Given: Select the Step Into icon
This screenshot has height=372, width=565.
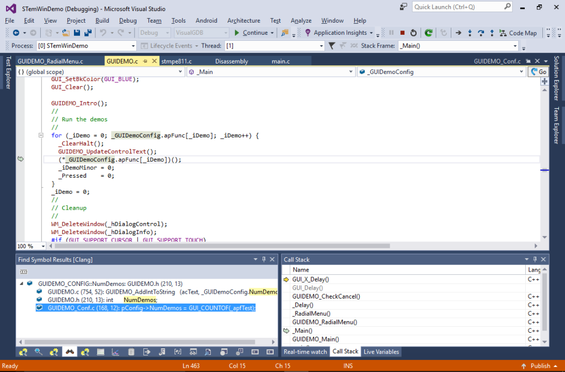Looking at the screenshot, I should coord(470,33).
